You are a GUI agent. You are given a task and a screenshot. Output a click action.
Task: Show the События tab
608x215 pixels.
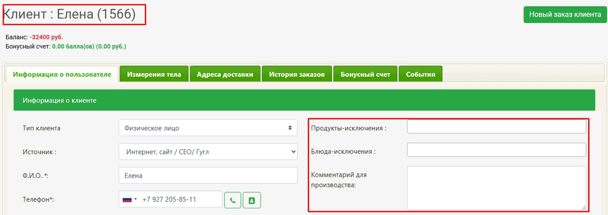[x=420, y=74]
